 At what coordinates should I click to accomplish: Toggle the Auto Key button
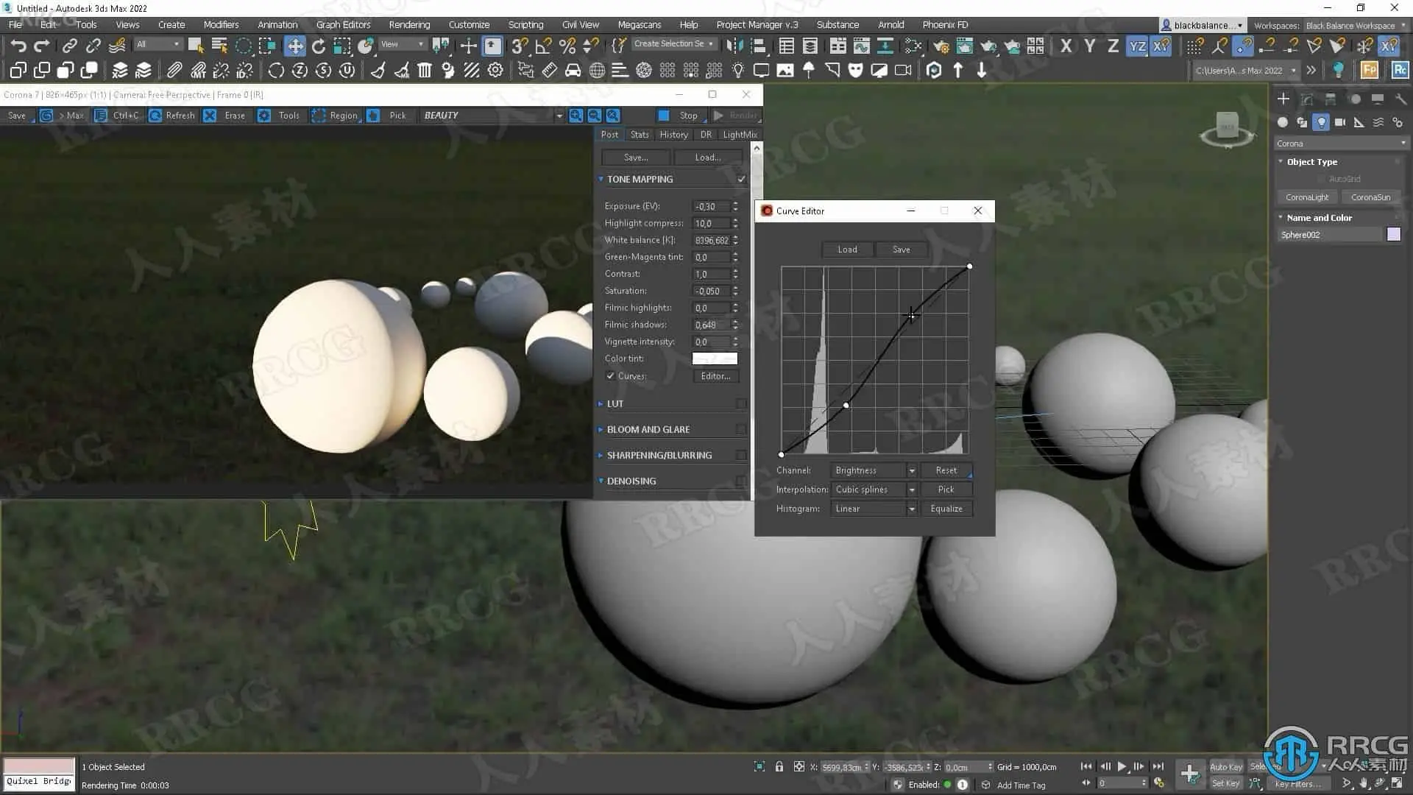tap(1225, 766)
